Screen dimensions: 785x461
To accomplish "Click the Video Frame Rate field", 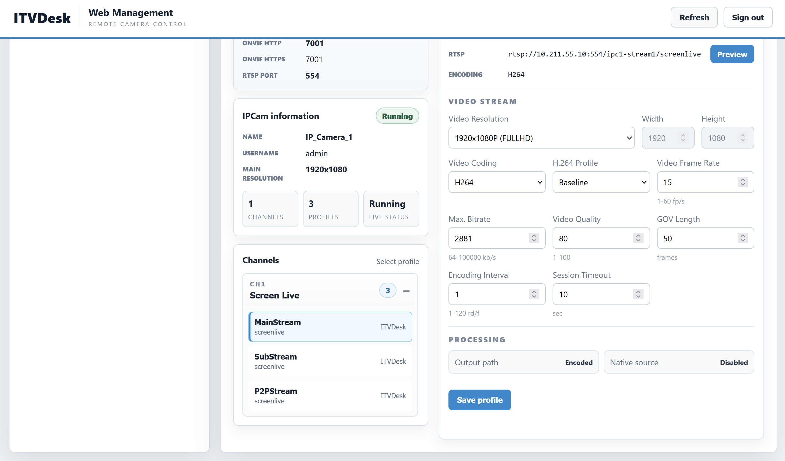I will tap(705, 182).
